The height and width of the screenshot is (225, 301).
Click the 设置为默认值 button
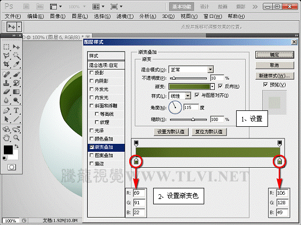(171, 132)
